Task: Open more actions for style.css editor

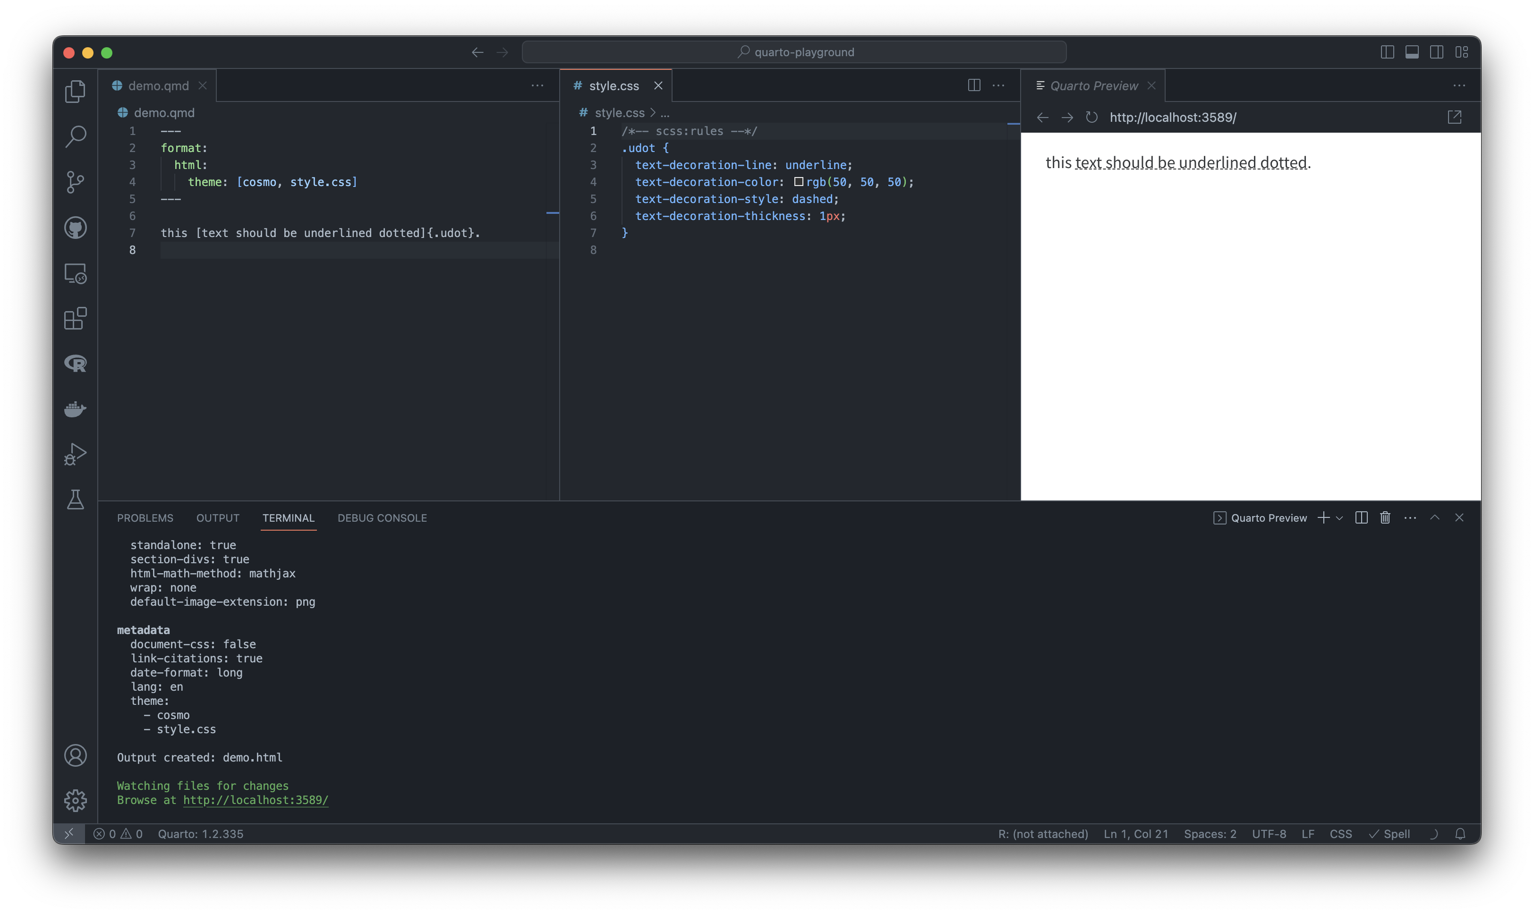Action: pyautogui.click(x=998, y=85)
